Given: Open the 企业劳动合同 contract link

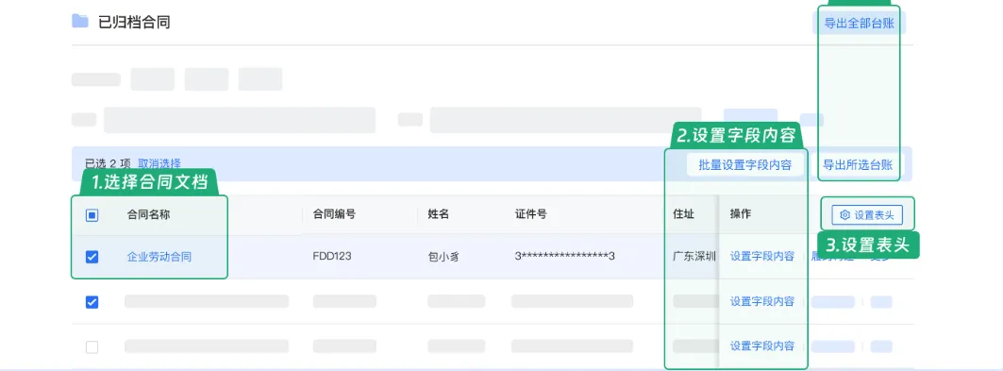Looking at the screenshot, I should pos(159,257).
